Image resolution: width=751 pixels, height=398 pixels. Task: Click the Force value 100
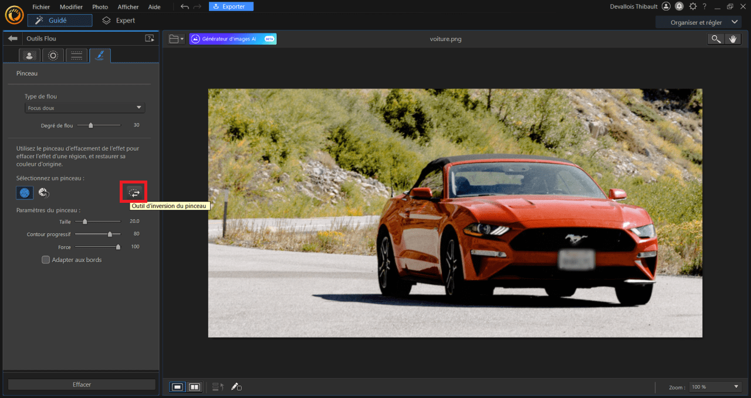pos(135,247)
